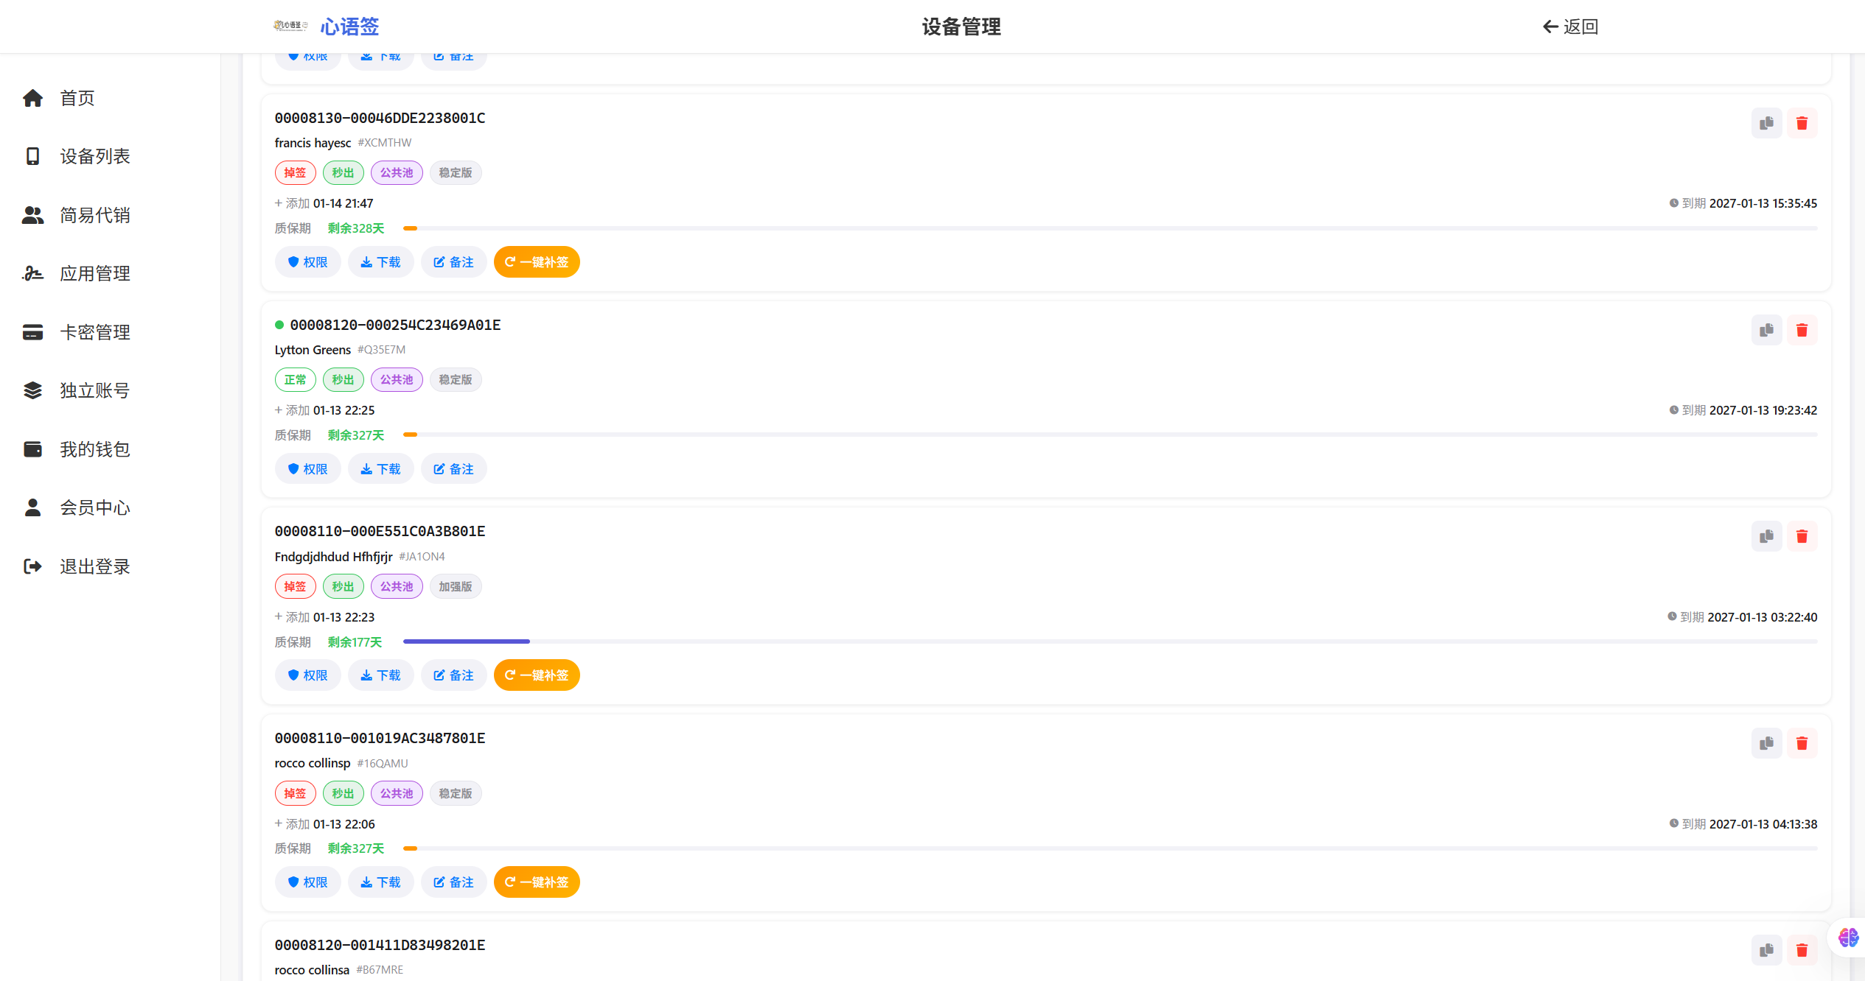
Task: Click 一键补签 for francis hayesc device
Action: [x=537, y=261]
